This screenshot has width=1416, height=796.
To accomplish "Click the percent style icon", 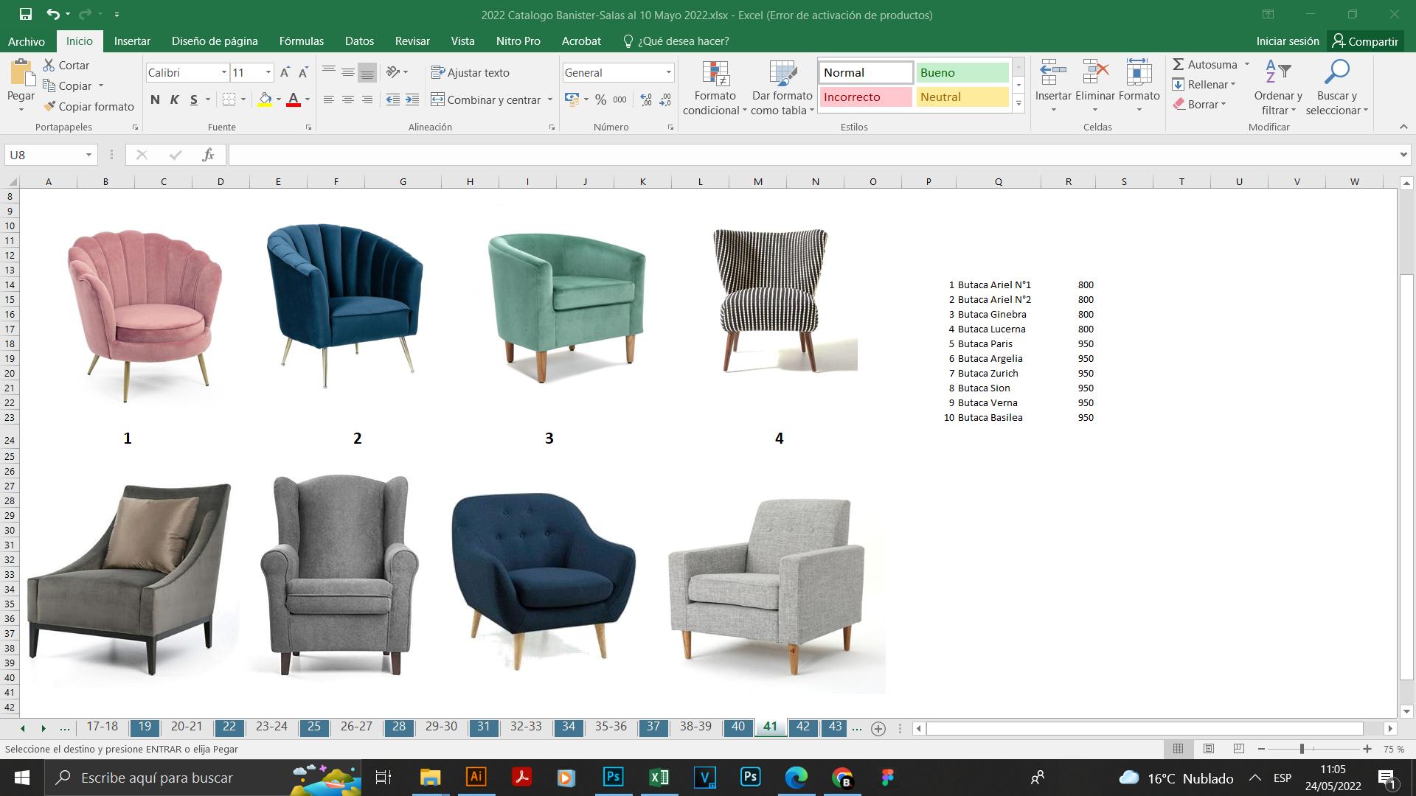I will (600, 99).
